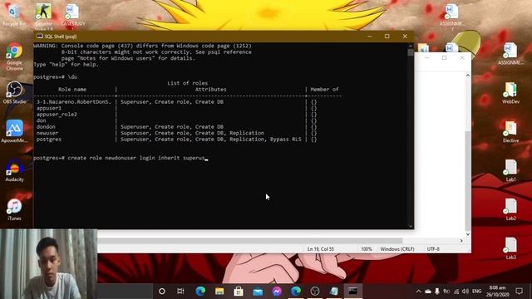Screen dimensions: 532x299
Task: Maximize the SQL Shell window
Action: pos(387,37)
